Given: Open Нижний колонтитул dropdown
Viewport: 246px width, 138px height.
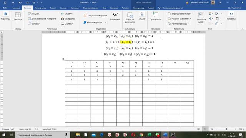Looking at the screenshot, I should pyautogui.click(x=180, y=19).
